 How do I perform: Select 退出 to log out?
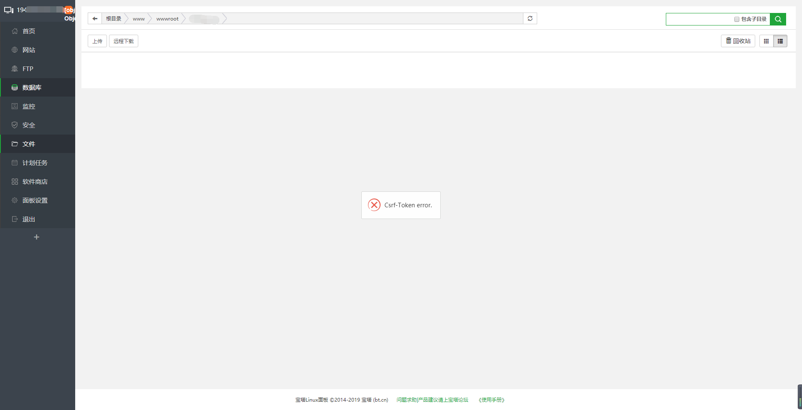click(28, 219)
